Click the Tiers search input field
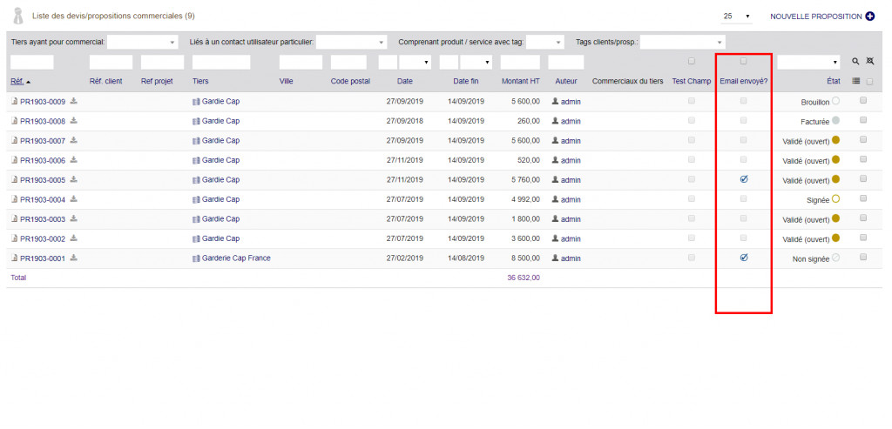 click(221, 62)
